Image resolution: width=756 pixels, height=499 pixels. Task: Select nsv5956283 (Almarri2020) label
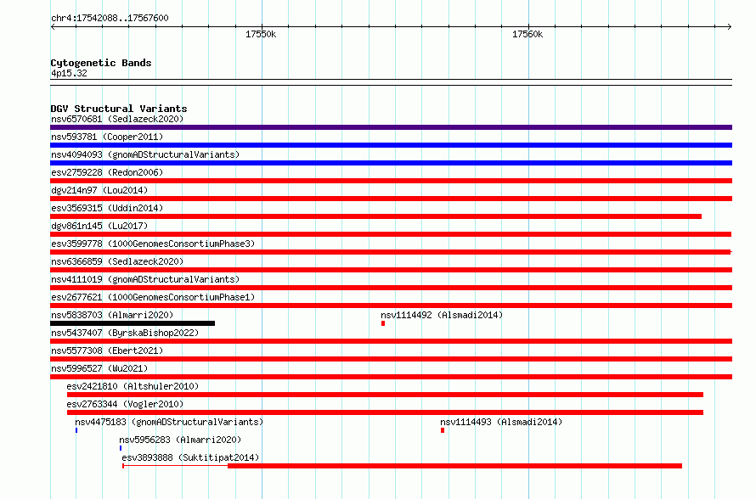[x=180, y=440]
